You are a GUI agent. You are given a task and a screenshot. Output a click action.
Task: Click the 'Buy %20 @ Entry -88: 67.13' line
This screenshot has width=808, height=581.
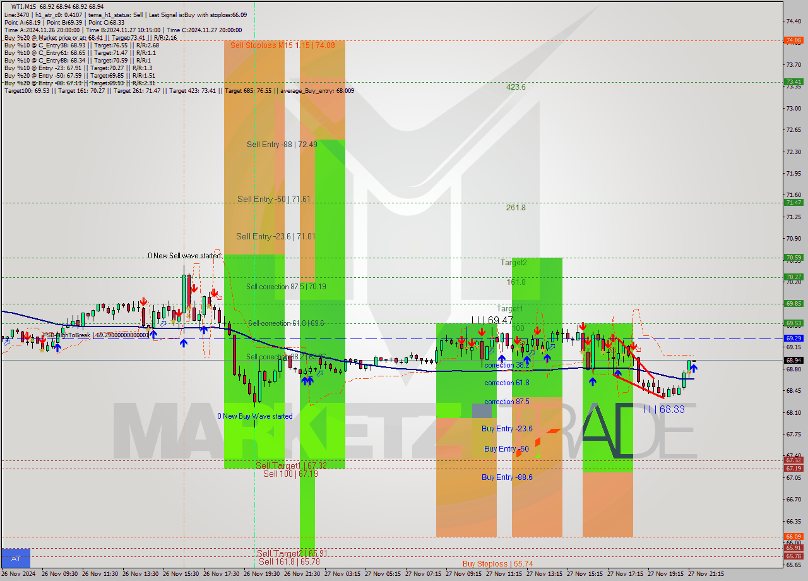(80, 83)
